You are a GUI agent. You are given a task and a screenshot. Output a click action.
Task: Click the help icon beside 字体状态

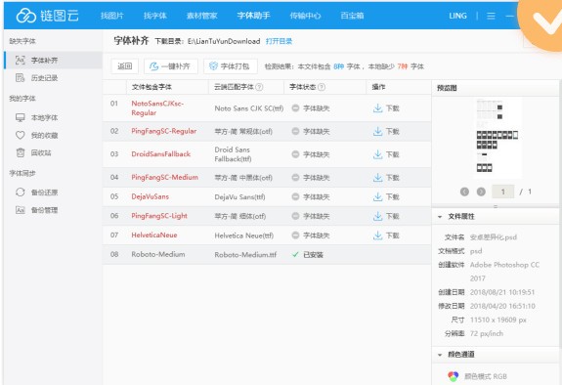(322, 87)
